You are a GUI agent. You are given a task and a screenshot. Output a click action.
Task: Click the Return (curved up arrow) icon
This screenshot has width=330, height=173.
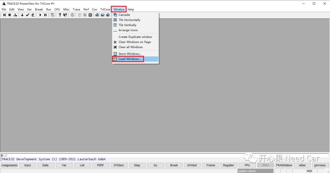coord(33,15)
